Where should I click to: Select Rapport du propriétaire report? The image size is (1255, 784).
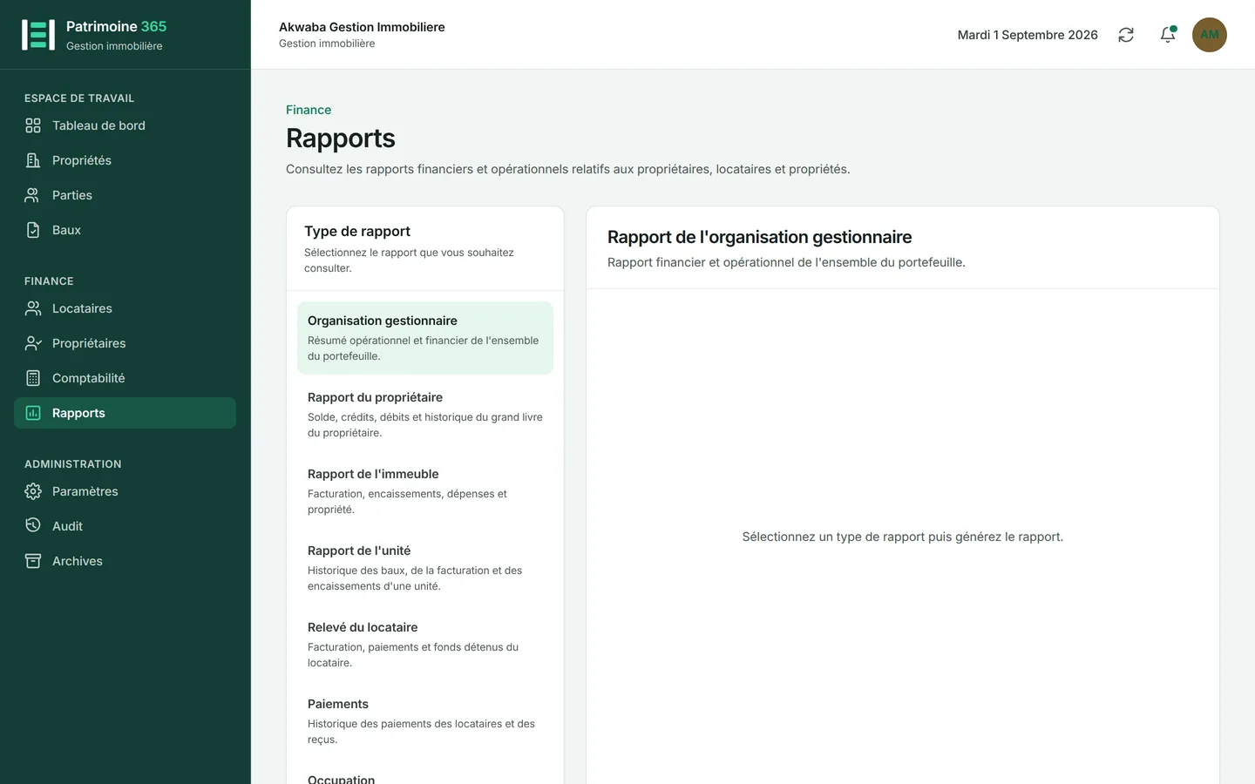425,415
